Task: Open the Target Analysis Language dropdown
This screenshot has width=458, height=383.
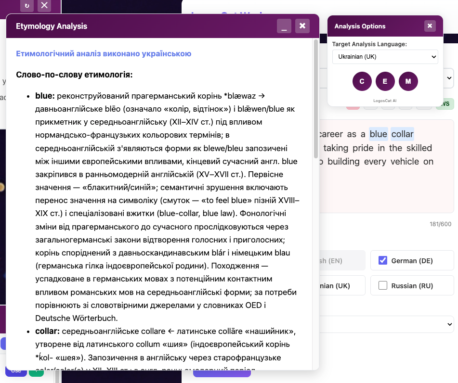Action: (385, 57)
